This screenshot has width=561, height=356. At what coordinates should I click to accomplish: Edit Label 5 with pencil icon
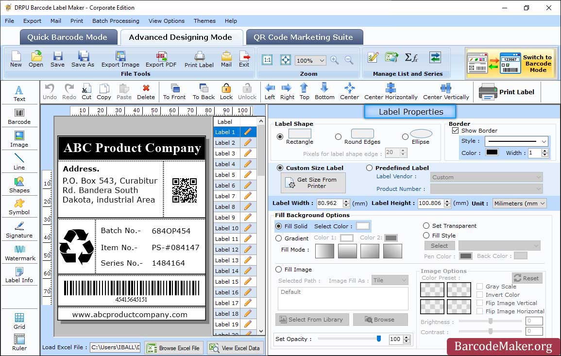(248, 175)
